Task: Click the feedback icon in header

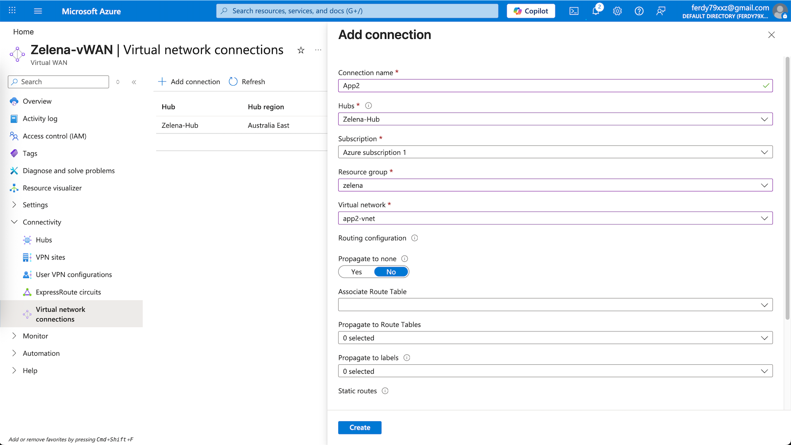Action: [661, 11]
